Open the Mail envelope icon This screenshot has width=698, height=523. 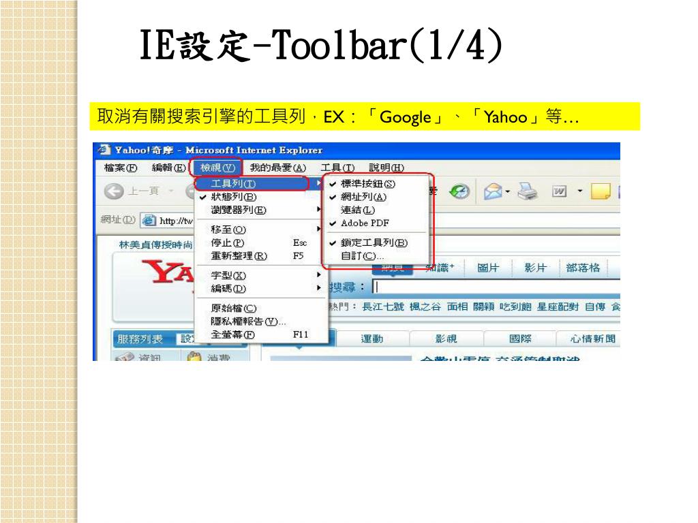point(493,191)
